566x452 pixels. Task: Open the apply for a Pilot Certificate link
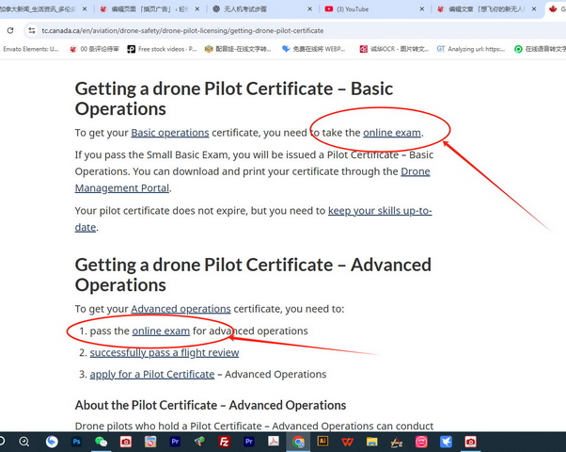click(x=151, y=374)
